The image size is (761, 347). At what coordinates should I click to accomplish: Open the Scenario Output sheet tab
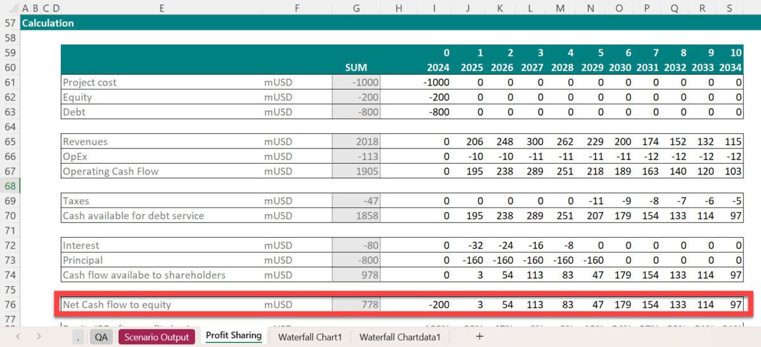point(156,337)
